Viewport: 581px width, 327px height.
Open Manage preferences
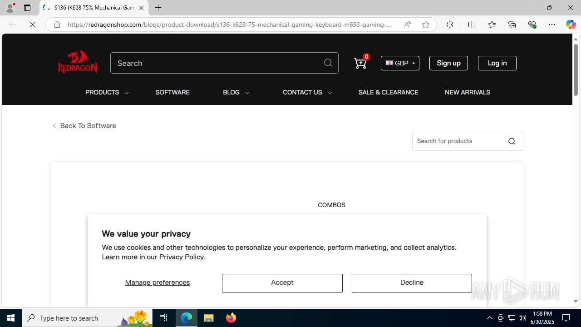[158, 282]
